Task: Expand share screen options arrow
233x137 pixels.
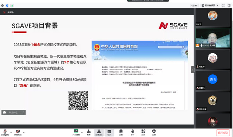Action: 82,132
